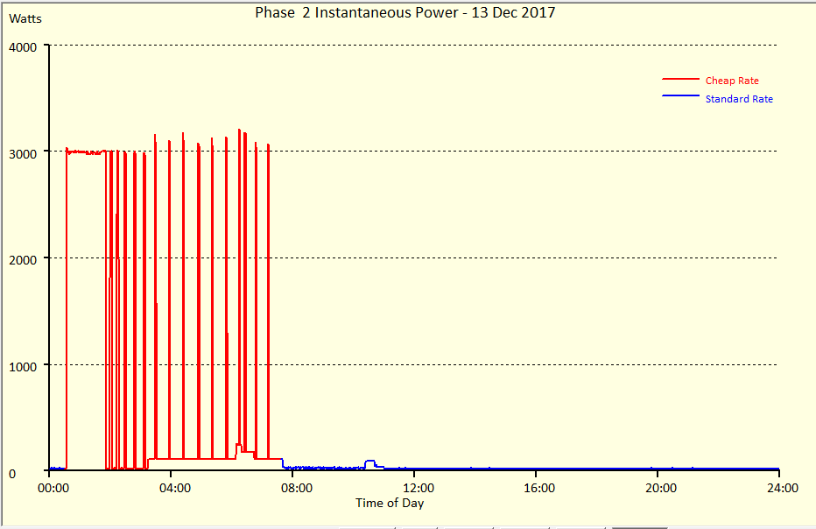
Task: Click the Watts y-axis label
Action: (x=25, y=18)
